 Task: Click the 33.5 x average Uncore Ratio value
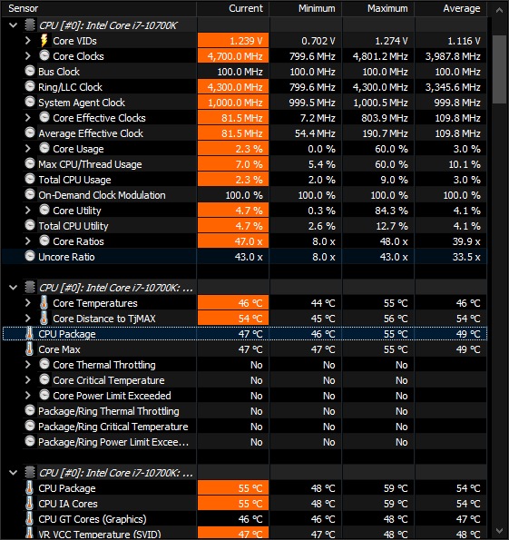(x=466, y=257)
